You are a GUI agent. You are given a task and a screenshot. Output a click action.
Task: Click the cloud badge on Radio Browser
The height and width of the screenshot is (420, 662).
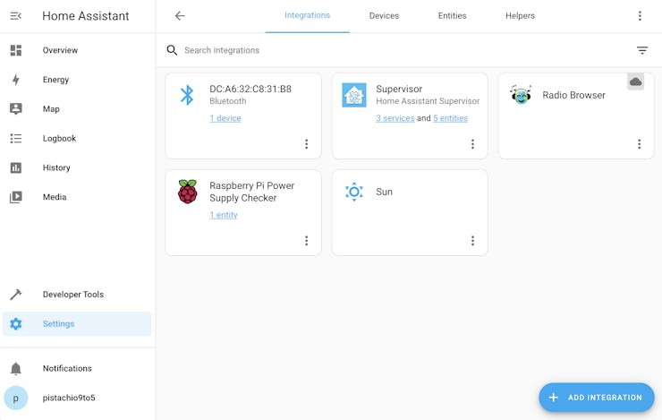[x=635, y=81]
